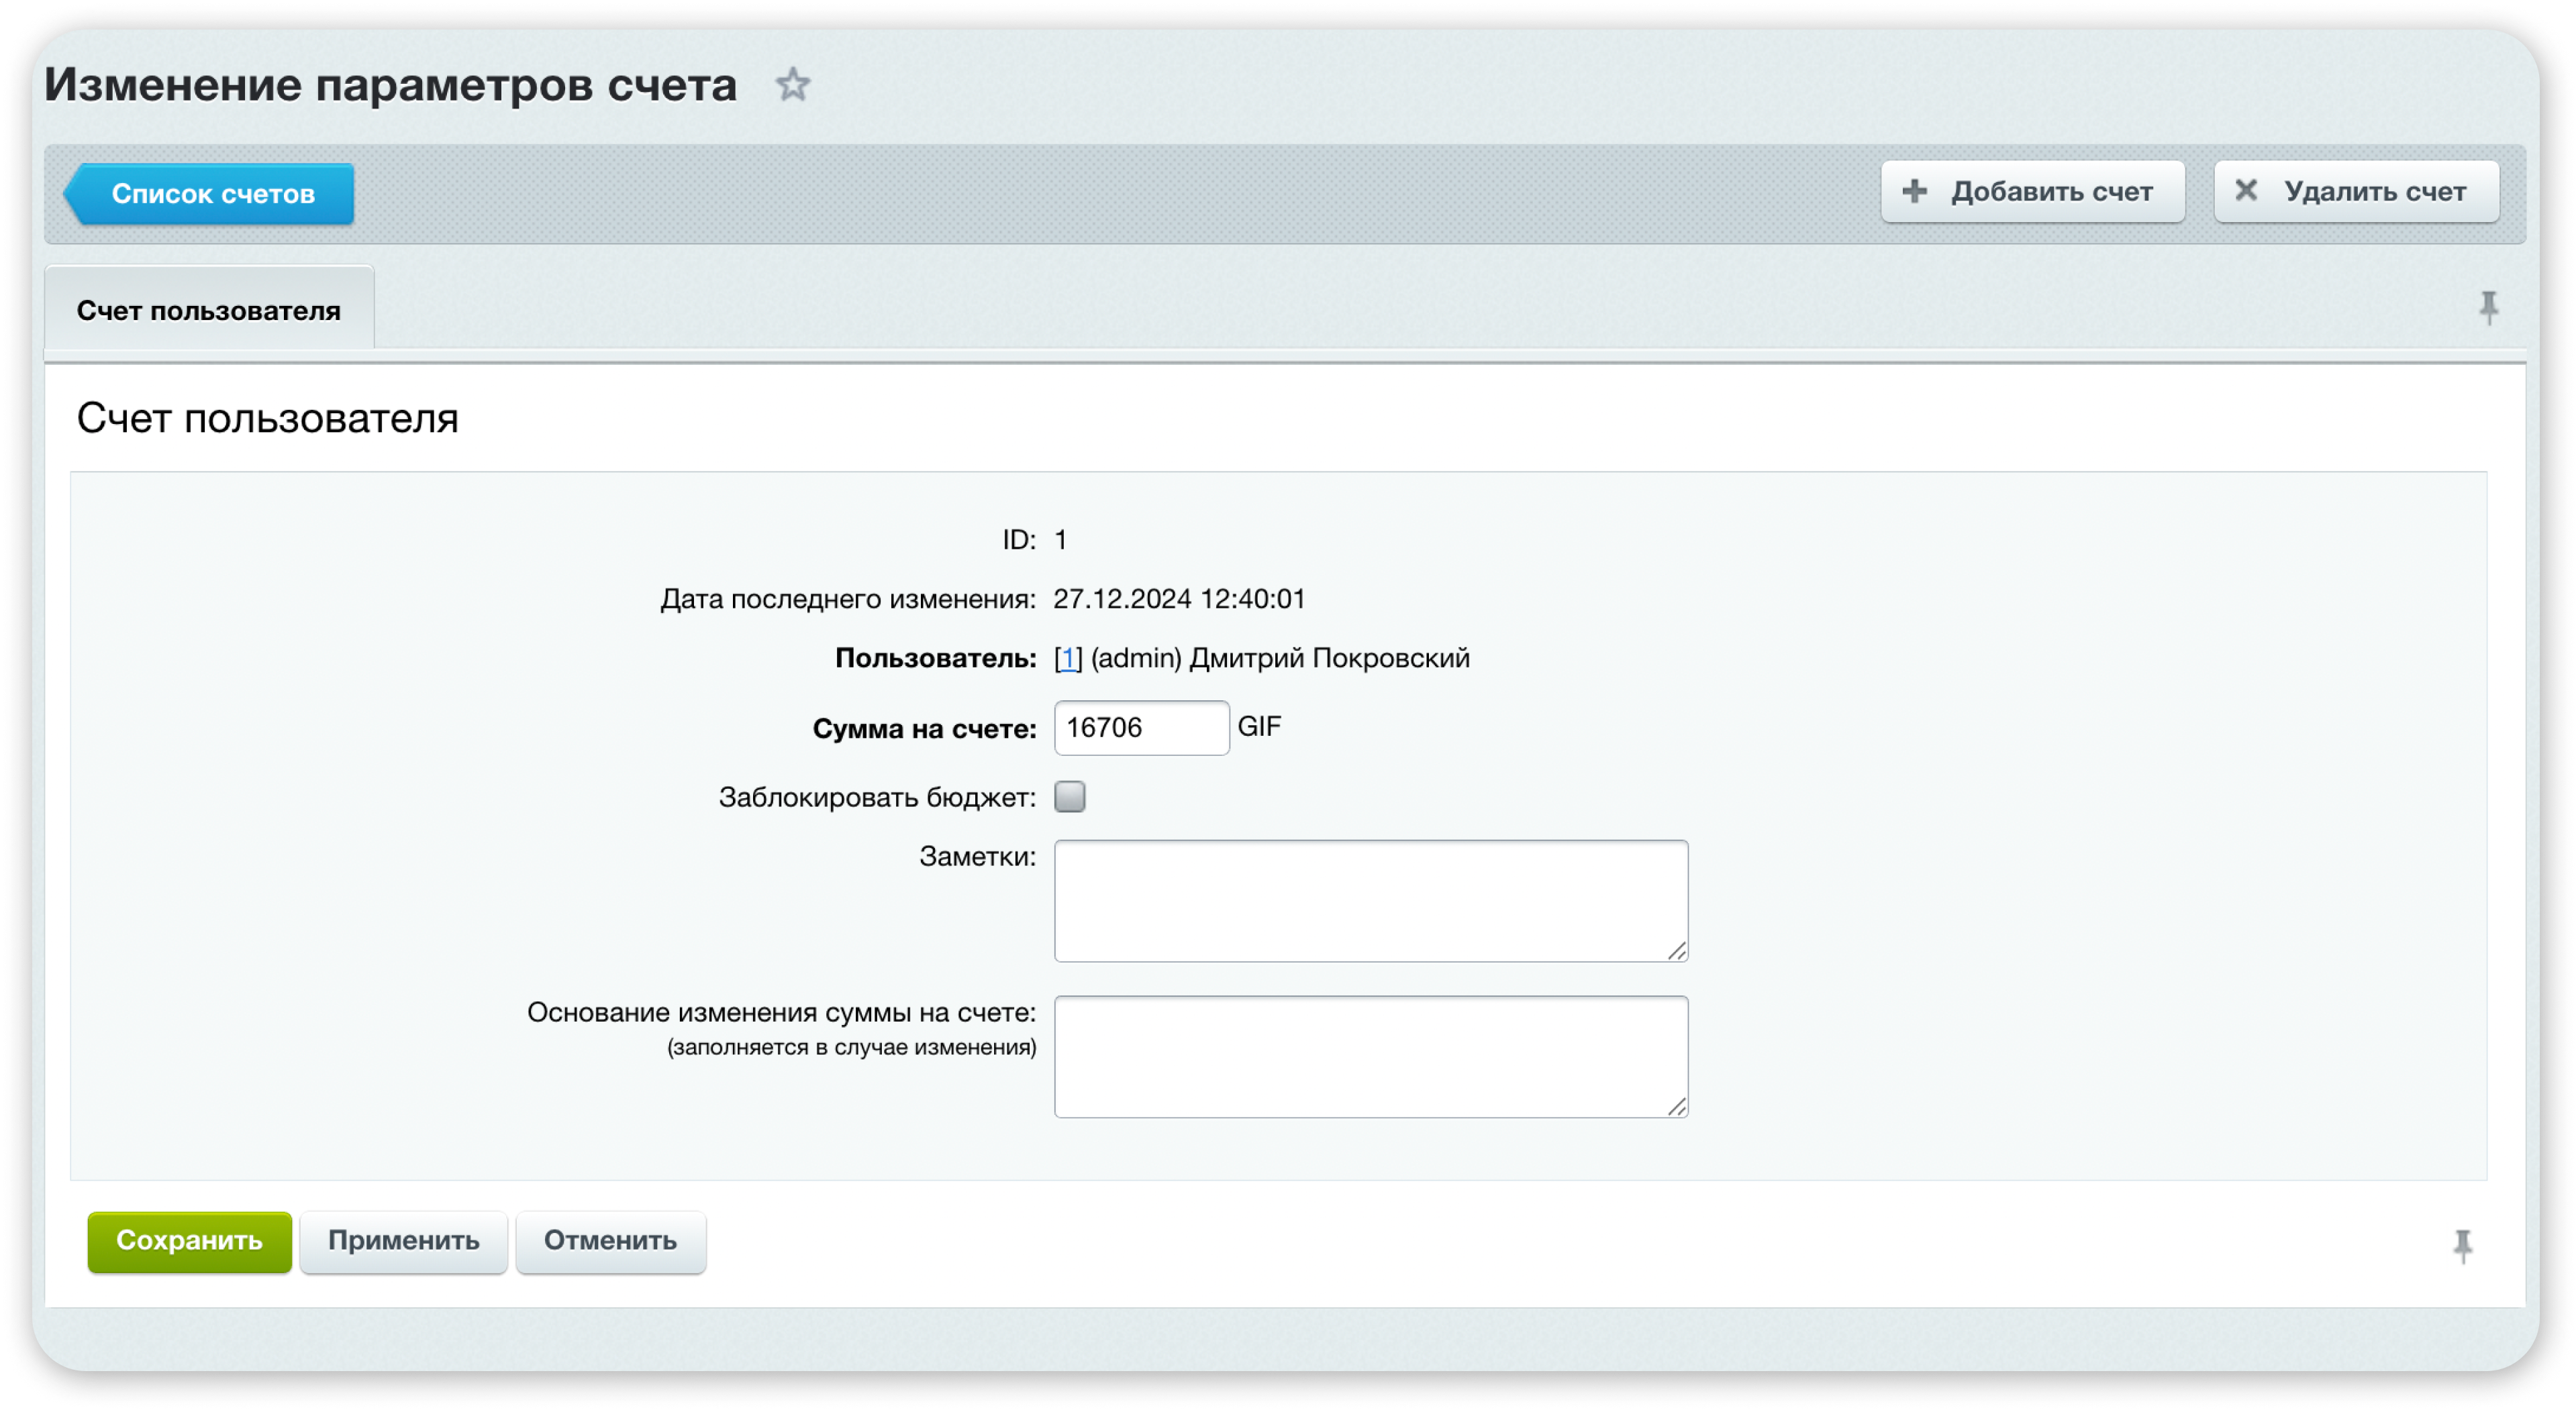2576x1410 pixels.
Task: Toggle the Заблокировать бюджет checkbox
Action: (1069, 798)
